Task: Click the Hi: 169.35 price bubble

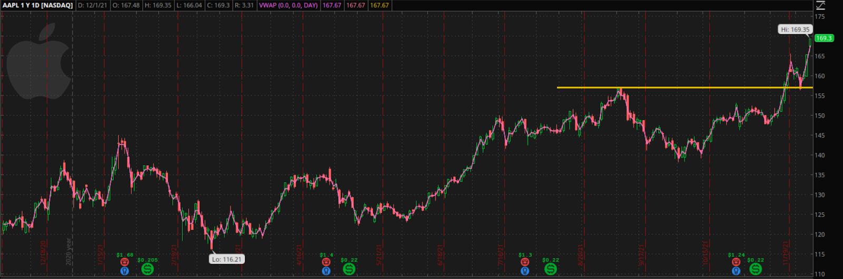Action: tap(795, 29)
